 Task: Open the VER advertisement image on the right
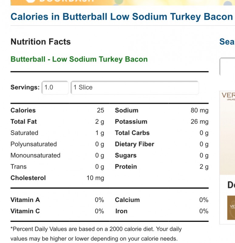coord(227,133)
